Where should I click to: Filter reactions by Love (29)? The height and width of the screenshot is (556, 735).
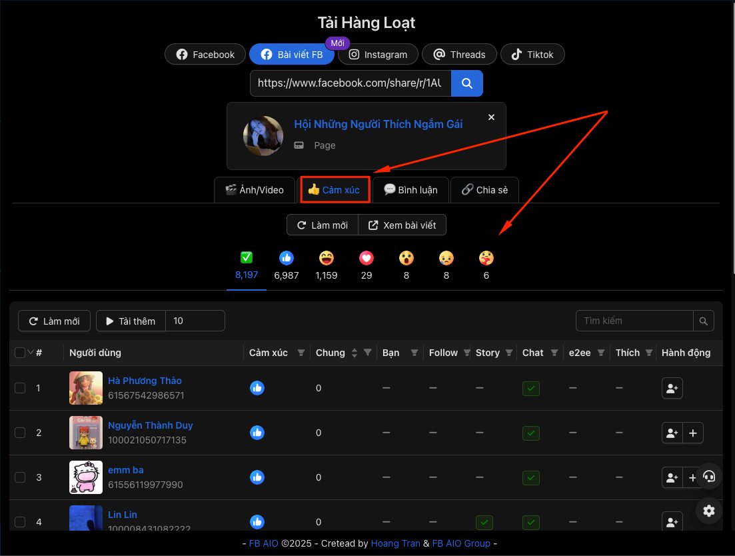tap(366, 266)
